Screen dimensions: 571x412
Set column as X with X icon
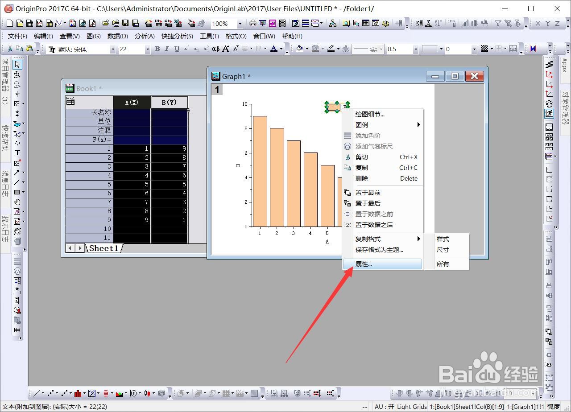tap(538, 24)
